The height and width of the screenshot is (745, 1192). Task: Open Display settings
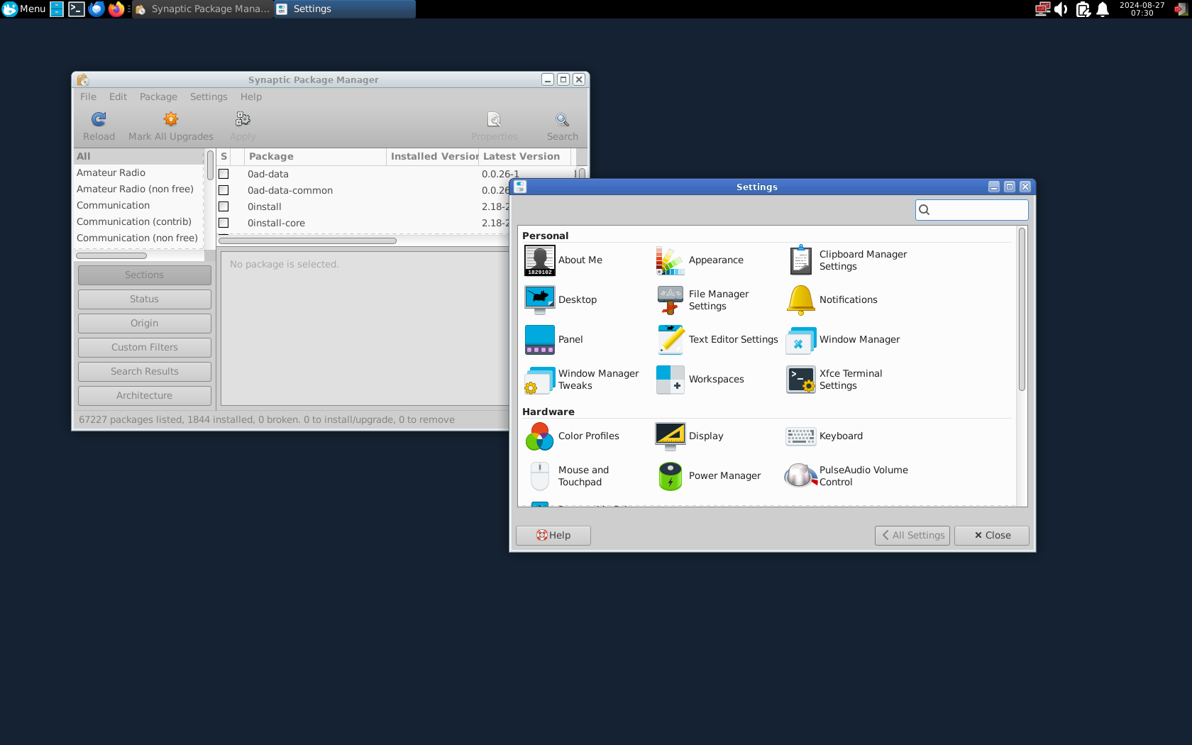click(x=690, y=436)
